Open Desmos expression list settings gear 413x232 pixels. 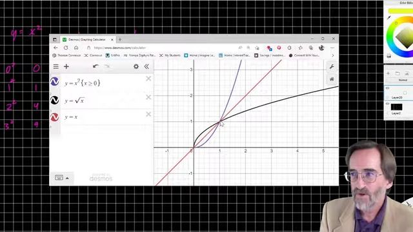click(x=136, y=66)
